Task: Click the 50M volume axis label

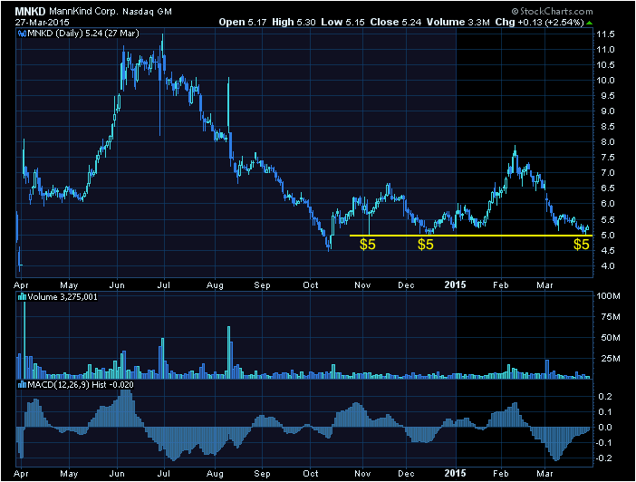Action: click(x=611, y=338)
